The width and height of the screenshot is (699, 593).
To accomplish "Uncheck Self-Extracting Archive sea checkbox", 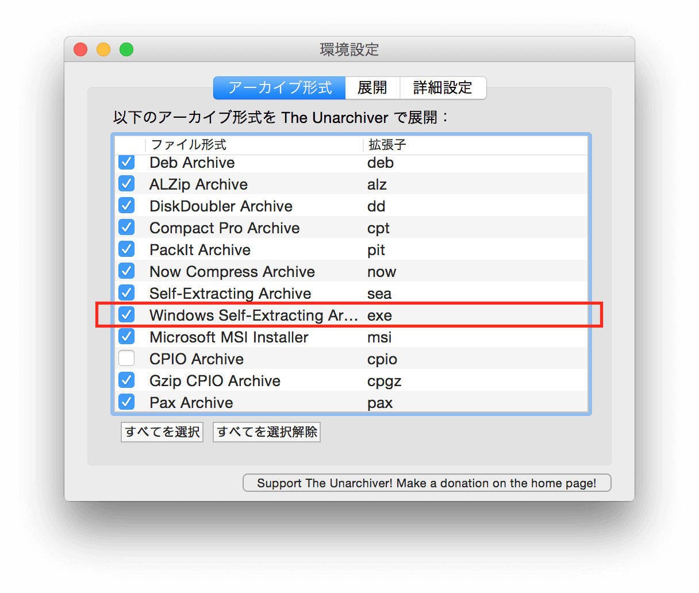I will pos(126,293).
